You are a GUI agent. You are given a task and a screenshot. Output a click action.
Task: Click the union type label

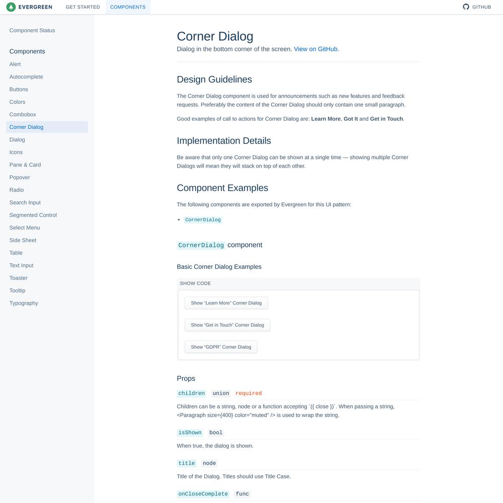(221, 393)
